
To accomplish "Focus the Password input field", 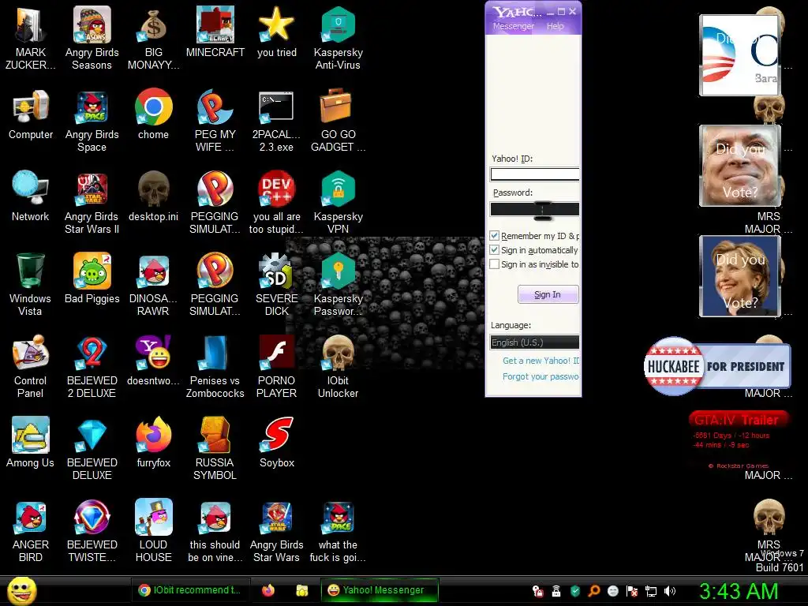I will (x=534, y=208).
